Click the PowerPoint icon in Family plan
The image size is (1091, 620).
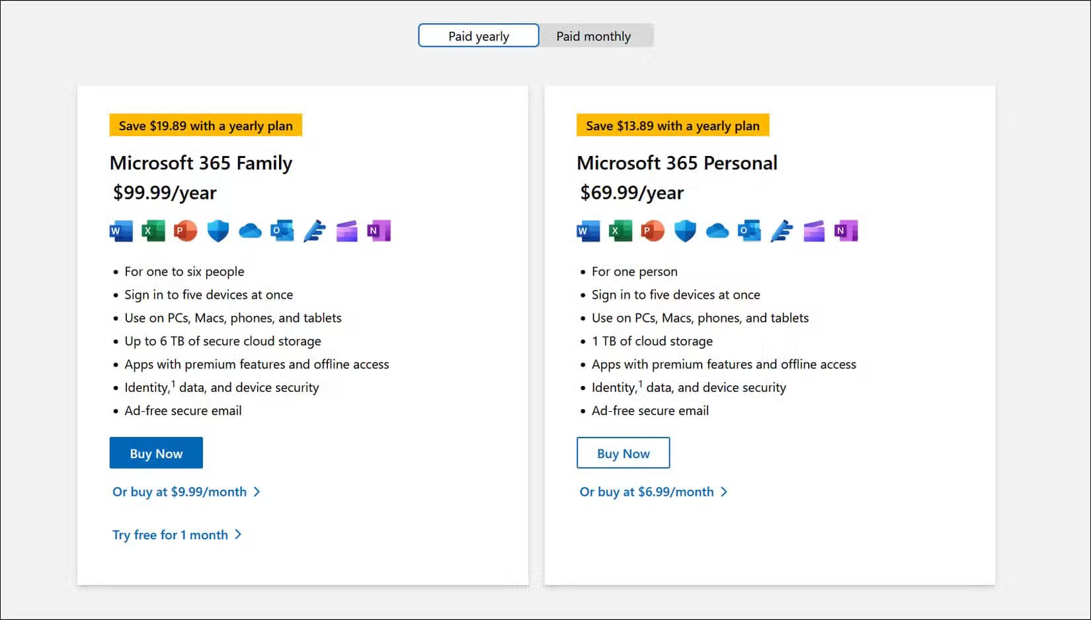(x=186, y=231)
